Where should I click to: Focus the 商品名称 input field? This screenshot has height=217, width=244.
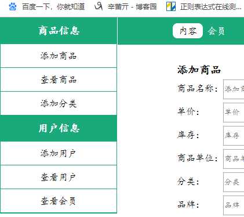(234, 89)
